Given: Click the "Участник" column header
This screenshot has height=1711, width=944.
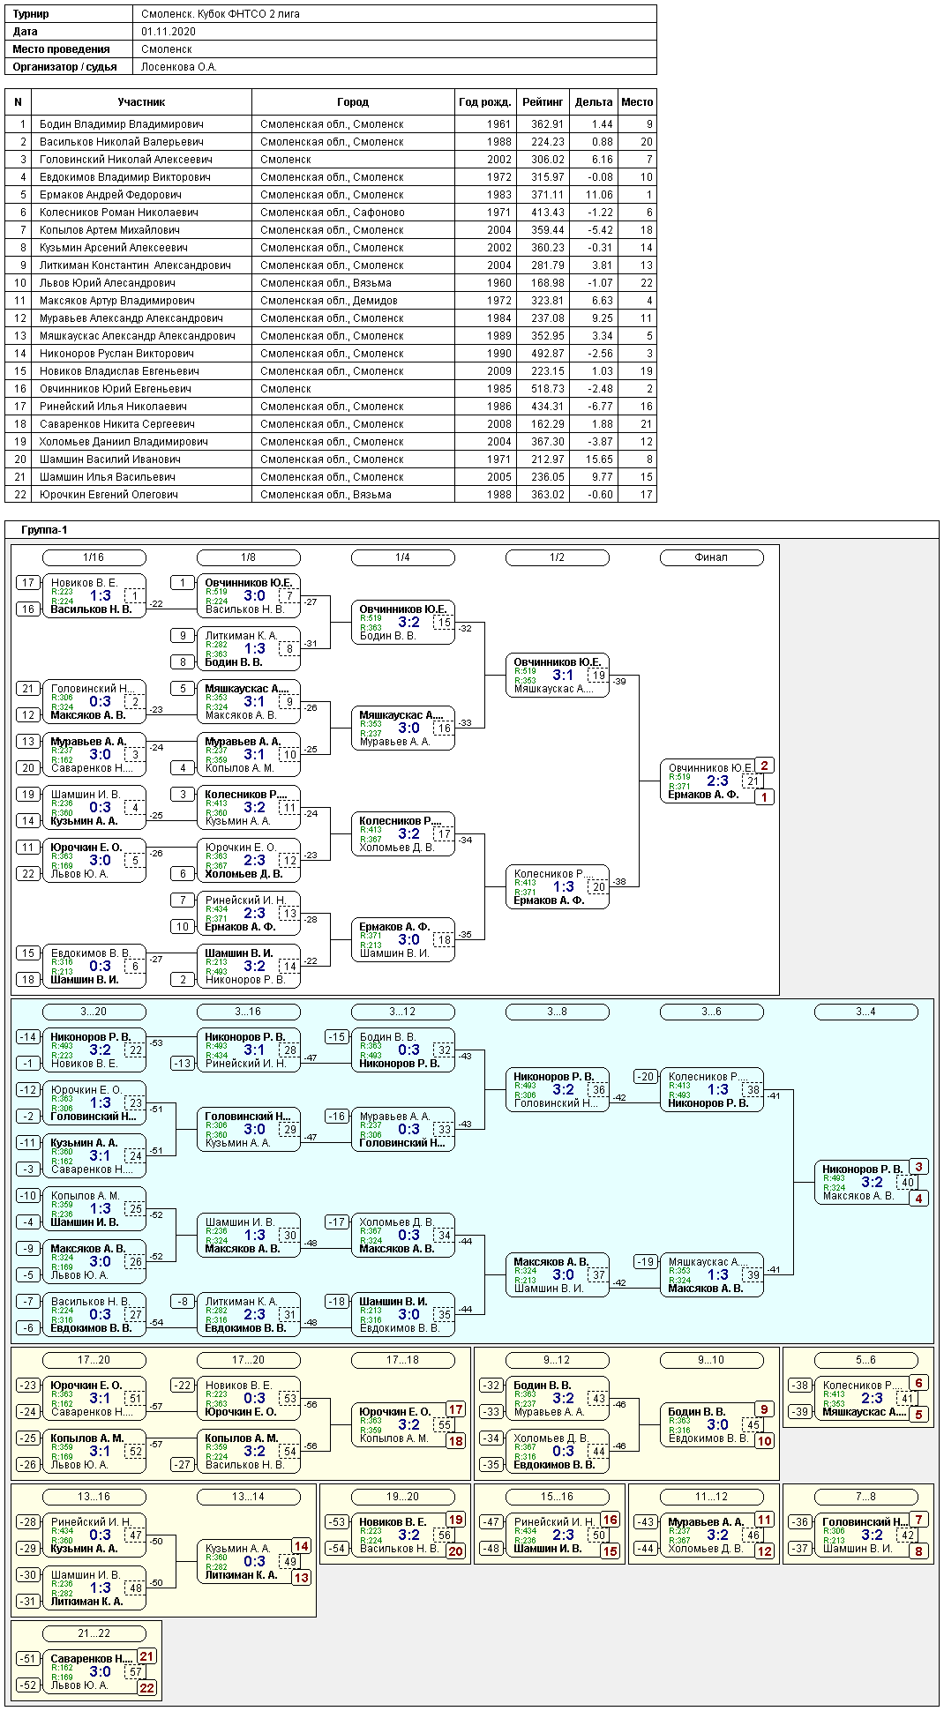Looking at the screenshot, I should 141,102.
